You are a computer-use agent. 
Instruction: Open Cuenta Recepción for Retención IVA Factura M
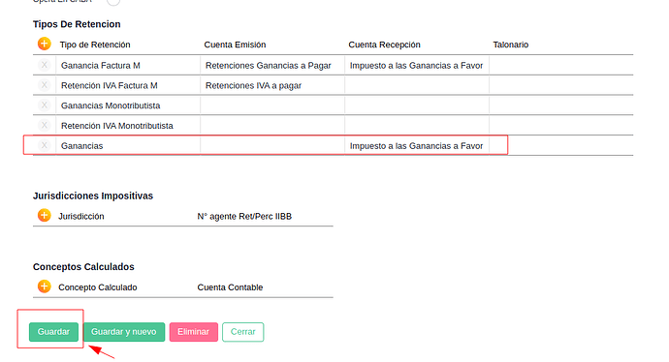[417, 85]
